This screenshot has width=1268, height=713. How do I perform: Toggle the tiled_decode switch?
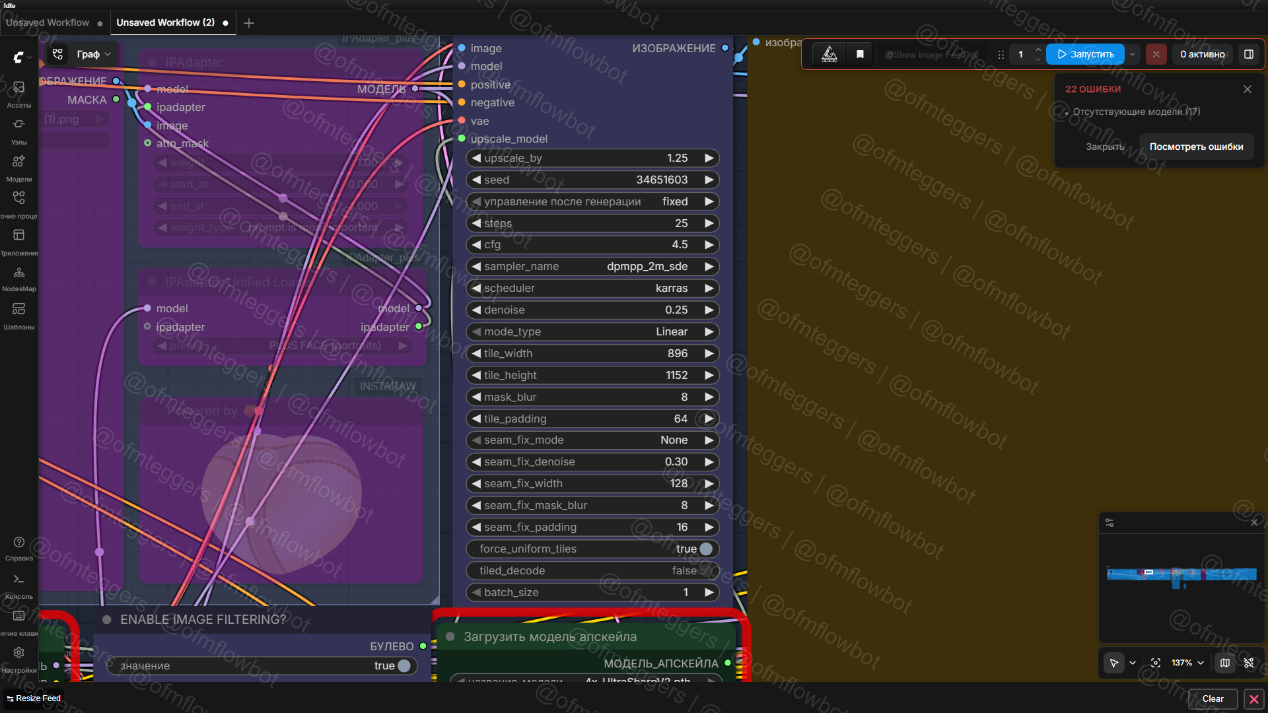click(x=705, y=570)
